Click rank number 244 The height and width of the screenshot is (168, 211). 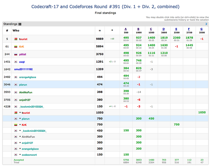(7, 54)
